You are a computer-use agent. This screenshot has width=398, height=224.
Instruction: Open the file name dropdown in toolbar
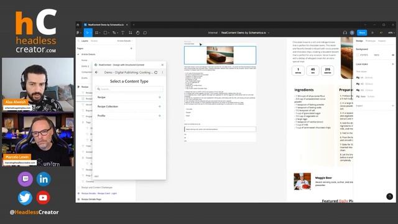click(x=269, y=33)
